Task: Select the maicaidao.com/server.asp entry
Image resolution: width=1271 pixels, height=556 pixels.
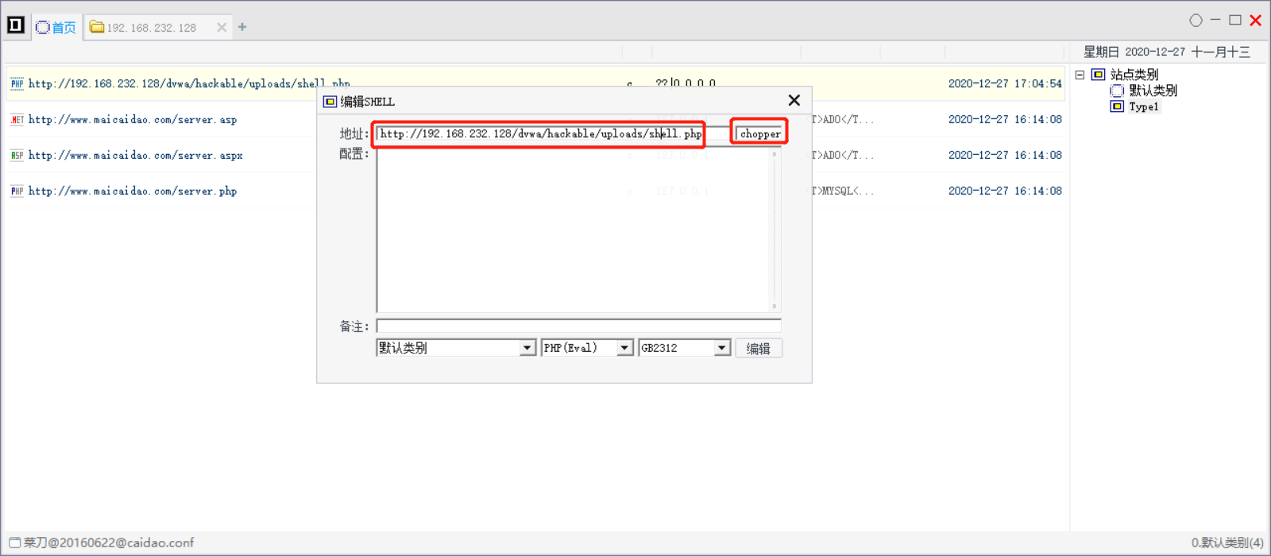Action: click(x=133, y=120)
